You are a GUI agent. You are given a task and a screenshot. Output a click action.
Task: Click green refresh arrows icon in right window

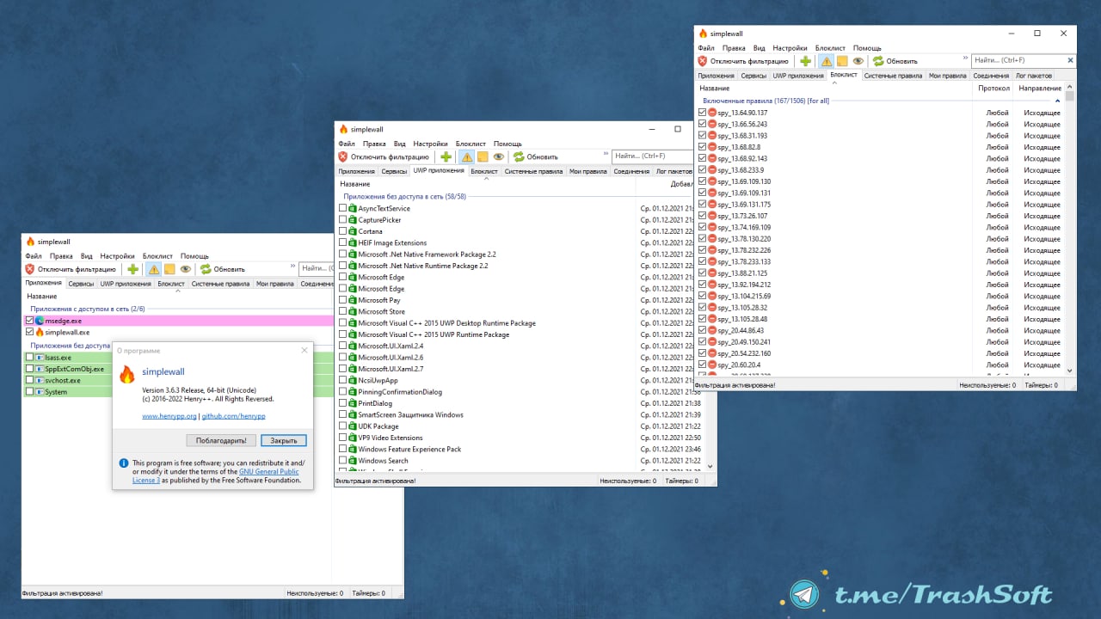click(878, 61)
